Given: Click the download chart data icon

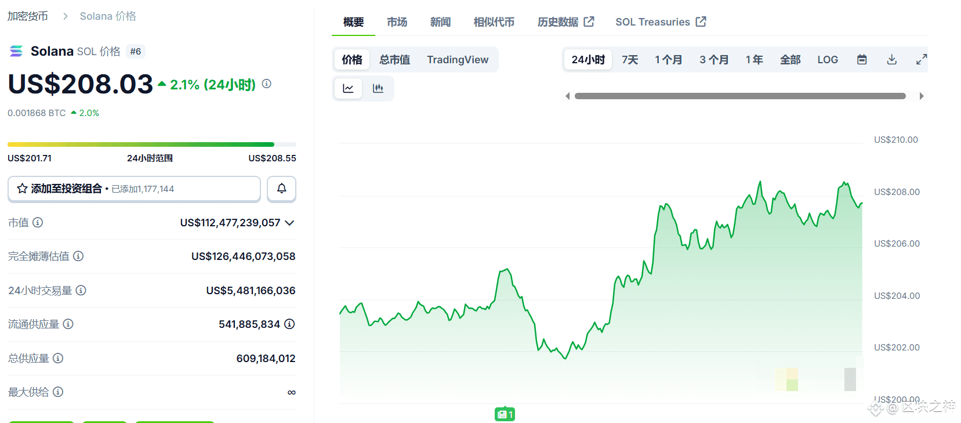Looking at the screenshot, I should pyautogui.click(x=892, y=59).
